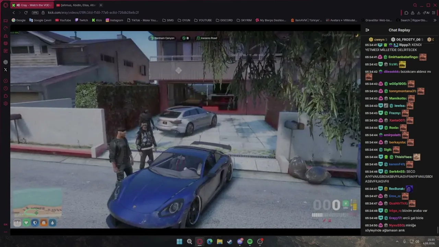The height and width of the screenshot is (247, 439).
Task: Open the sidebar three-dot more menu
Action: click(5, 232)
